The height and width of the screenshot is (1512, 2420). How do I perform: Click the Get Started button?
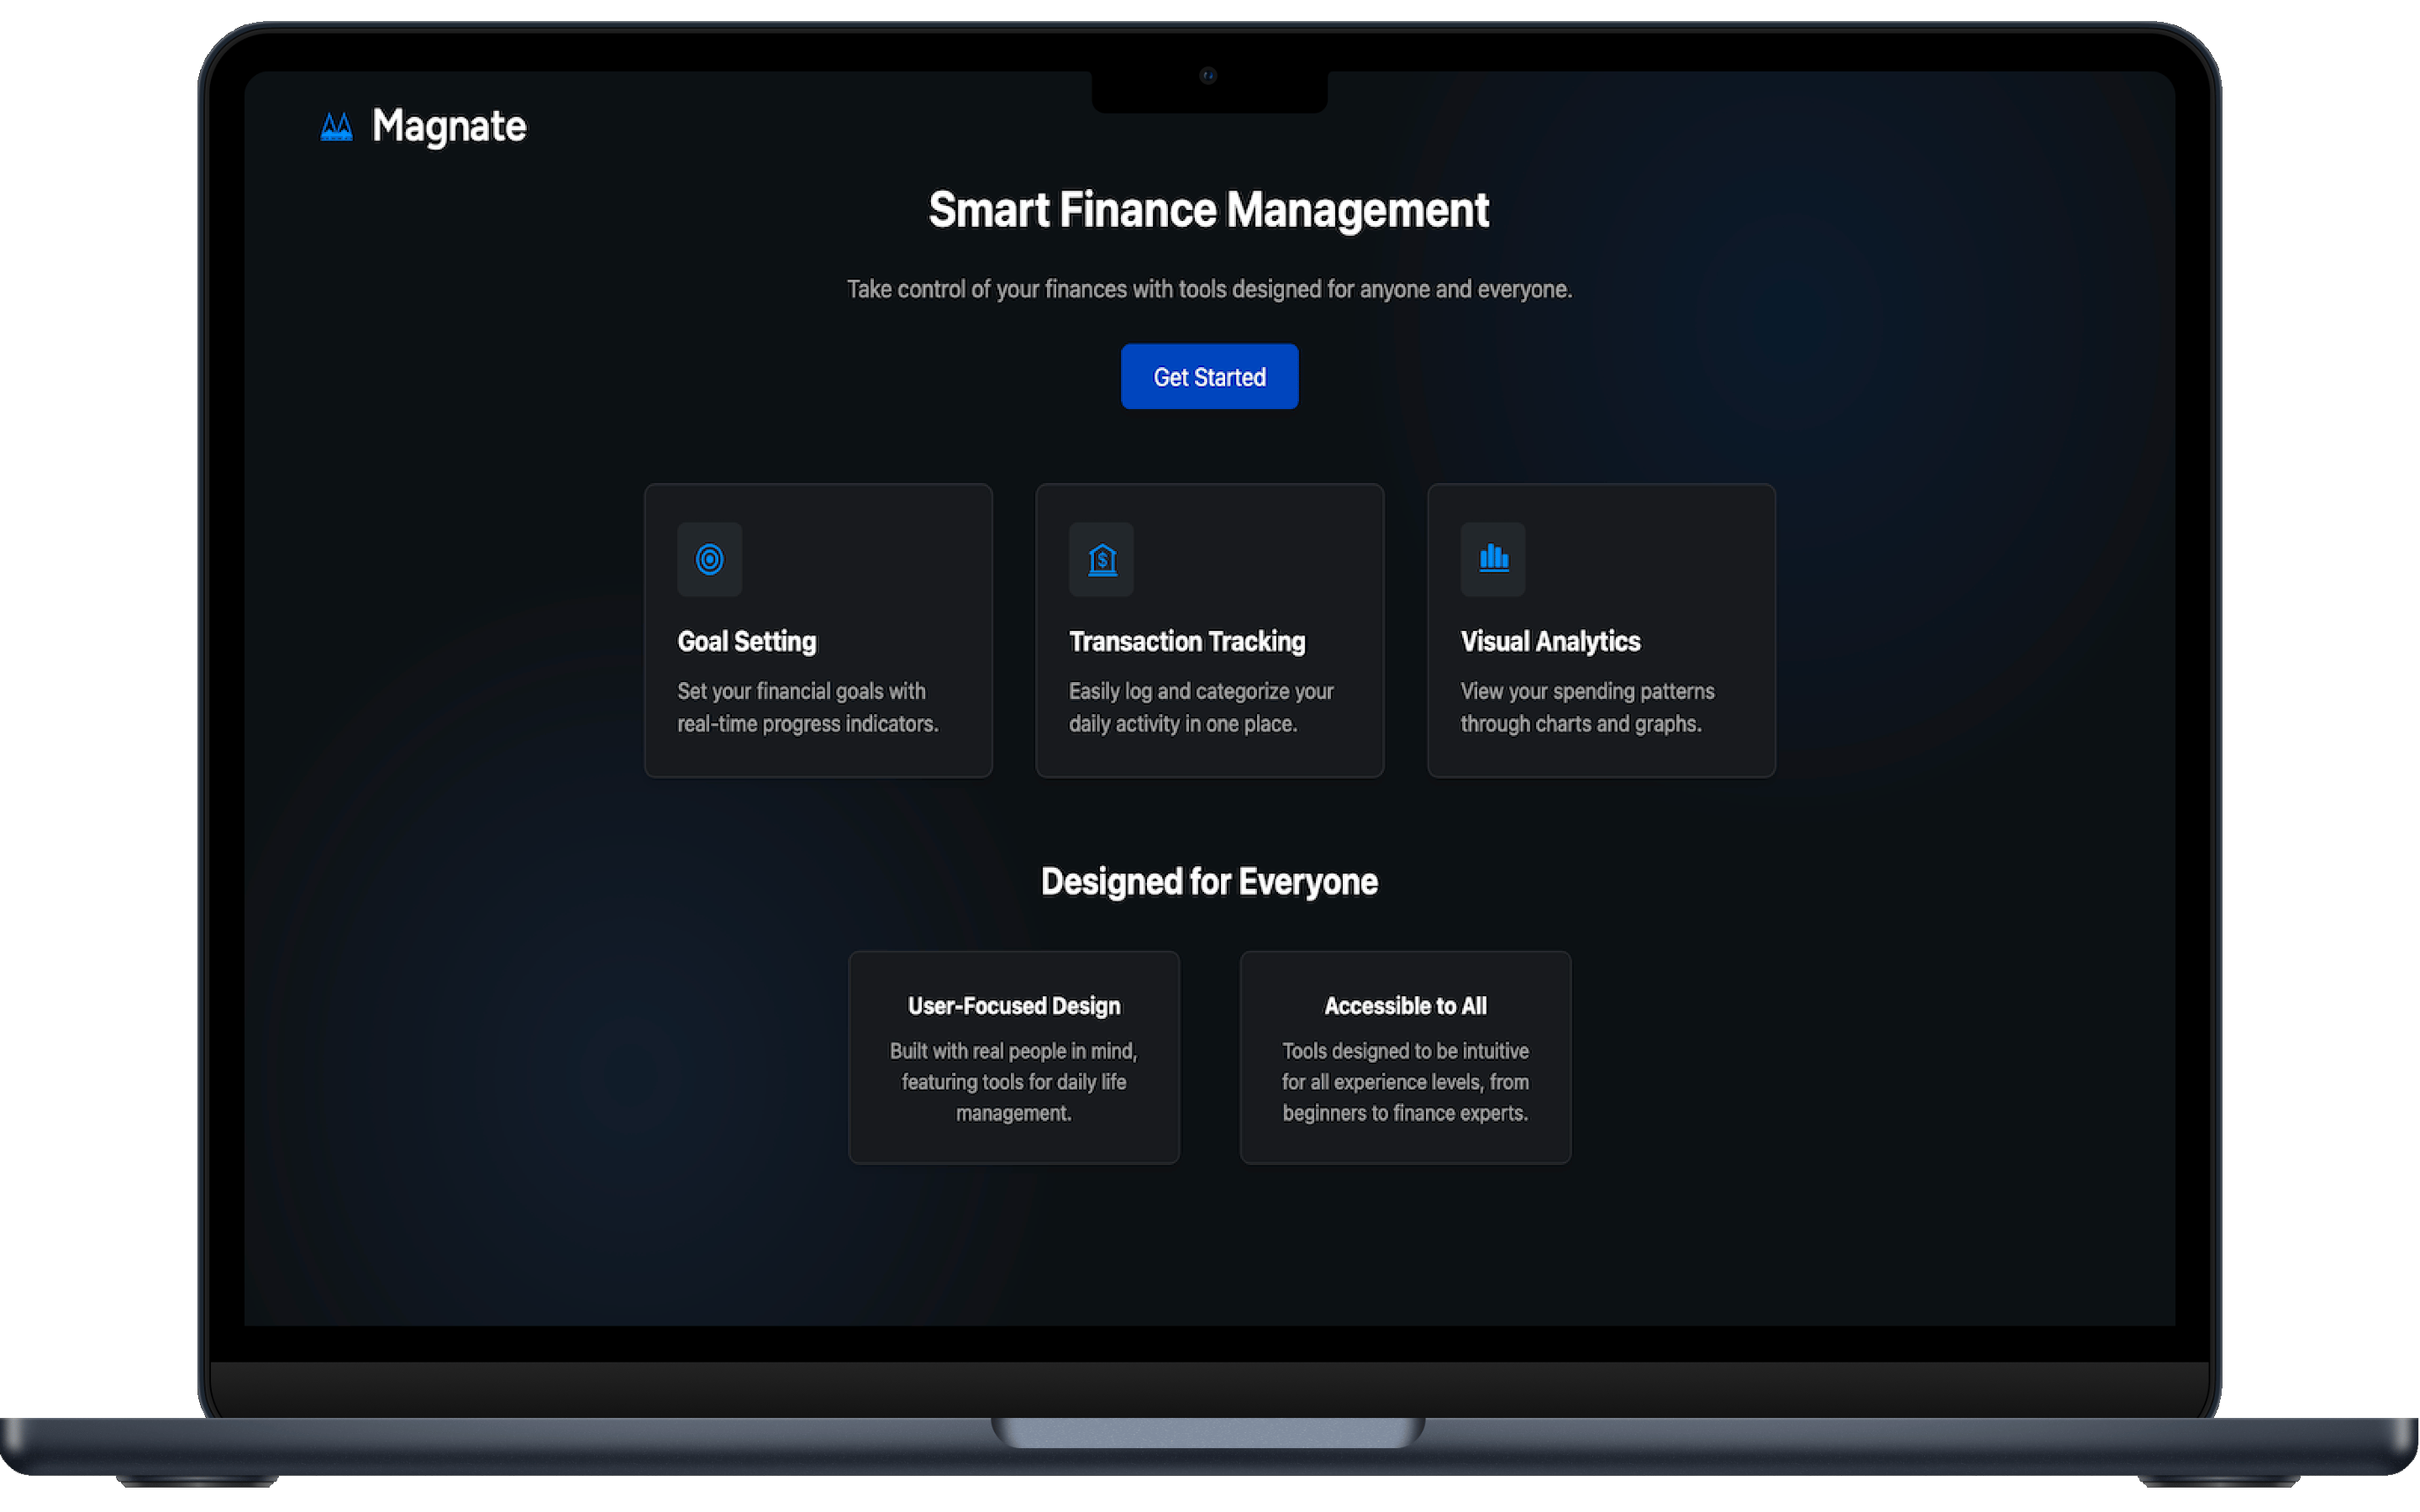point(1209,376)
